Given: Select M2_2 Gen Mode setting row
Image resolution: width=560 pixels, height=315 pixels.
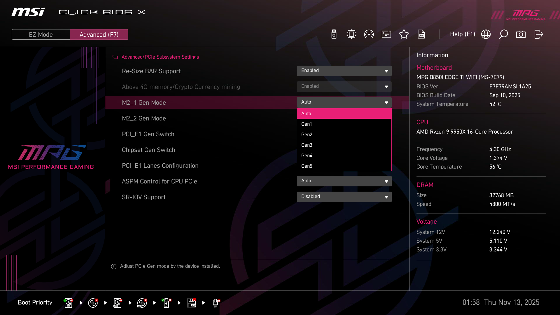Looking at the screenshot, I should tap(144, 118).
